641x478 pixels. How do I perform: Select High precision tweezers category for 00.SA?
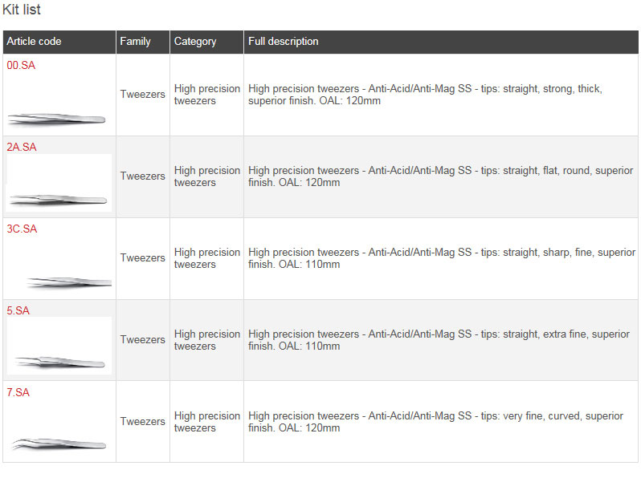coord(207,95)
